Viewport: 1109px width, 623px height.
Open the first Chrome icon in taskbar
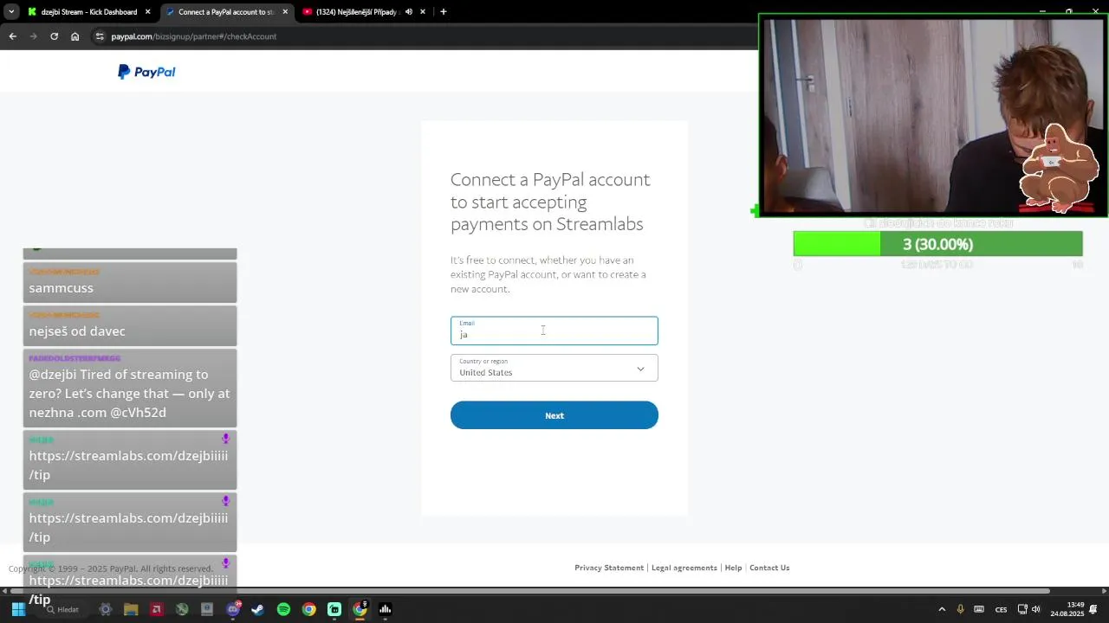click(x=308, y=609)
